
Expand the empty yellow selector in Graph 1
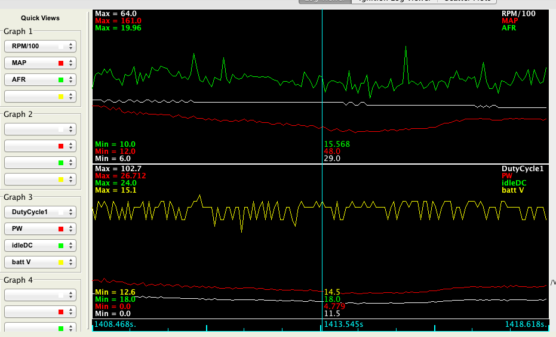coord(39,96)
